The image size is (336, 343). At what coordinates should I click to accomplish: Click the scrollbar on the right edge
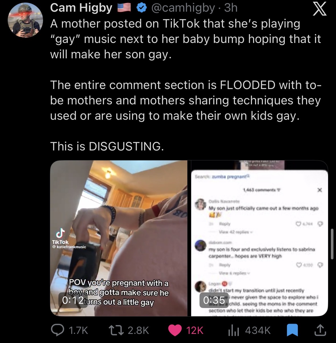tap(332, 244)
